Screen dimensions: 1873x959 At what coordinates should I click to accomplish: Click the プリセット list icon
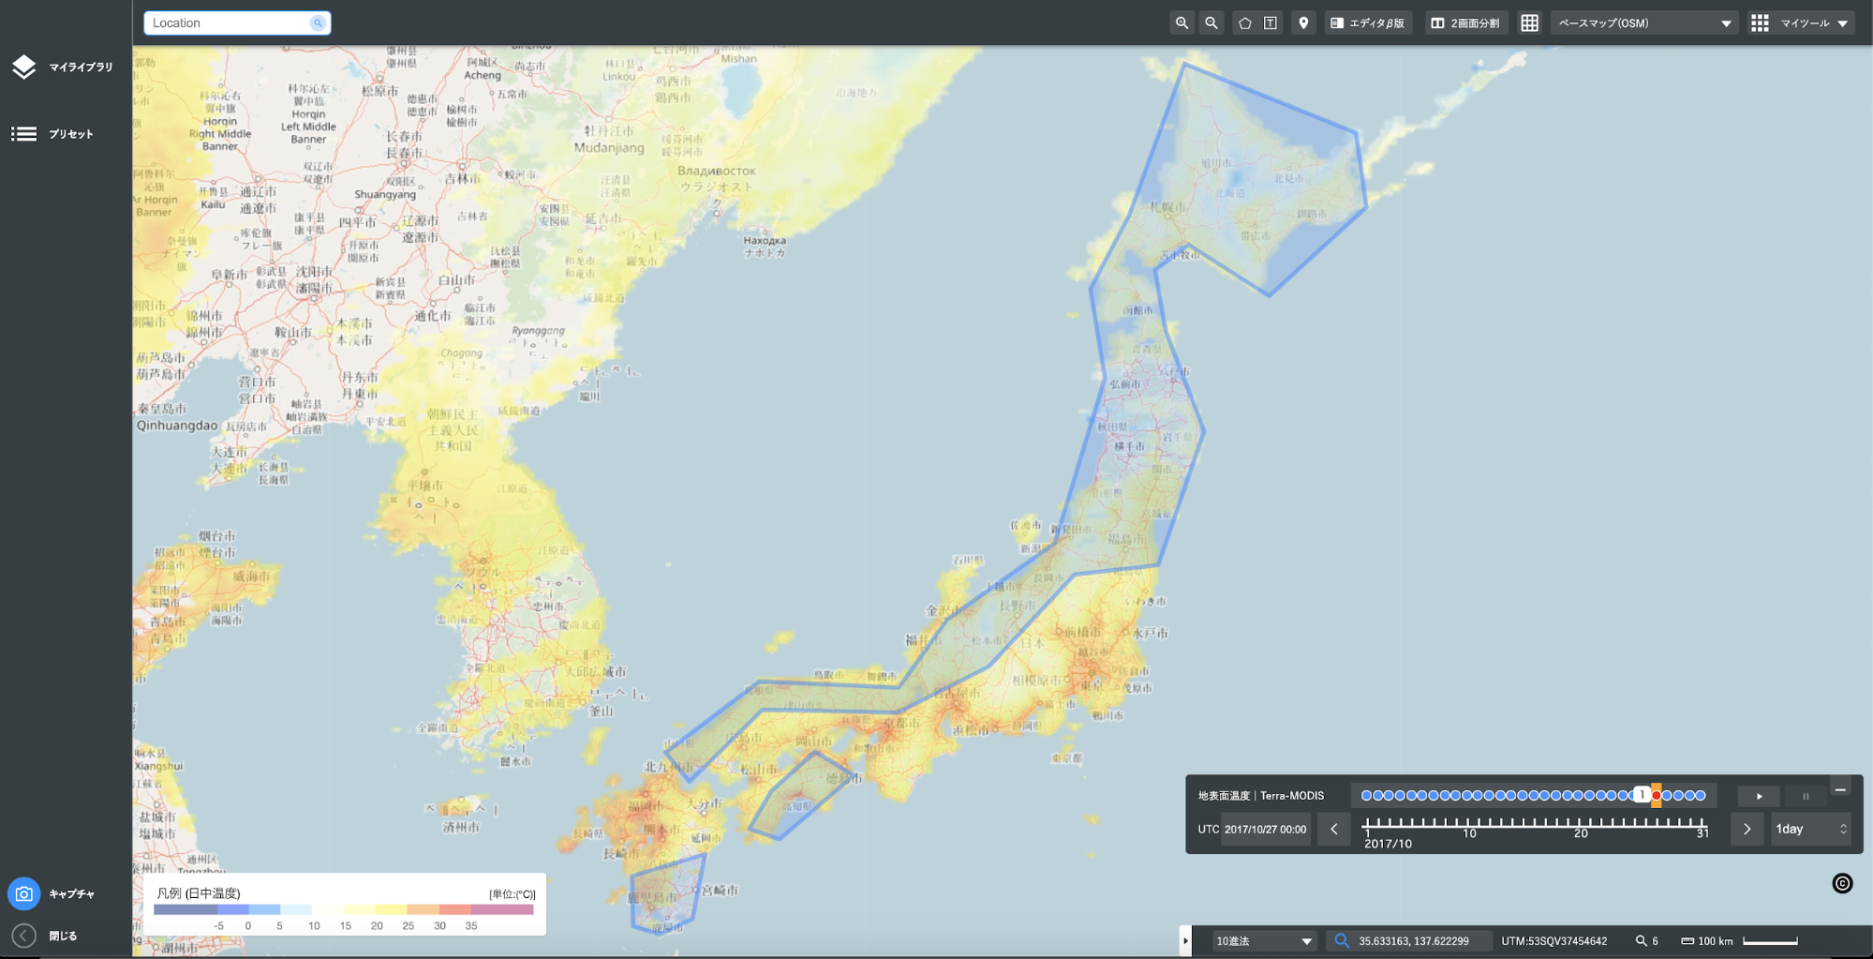coord(23,134)
